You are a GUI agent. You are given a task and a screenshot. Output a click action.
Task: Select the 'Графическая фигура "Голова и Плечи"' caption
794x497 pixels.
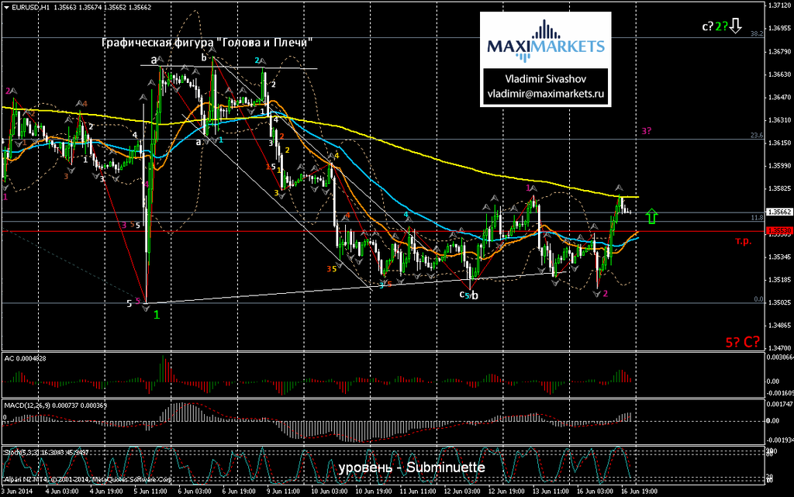(x=206, y=43)
